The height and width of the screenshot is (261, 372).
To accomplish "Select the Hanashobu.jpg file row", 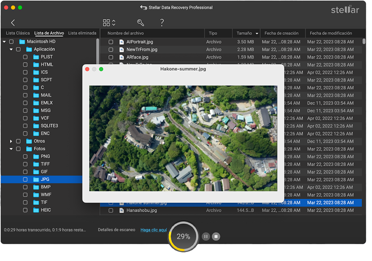I will pyautogui.click(x=231, y=210).
